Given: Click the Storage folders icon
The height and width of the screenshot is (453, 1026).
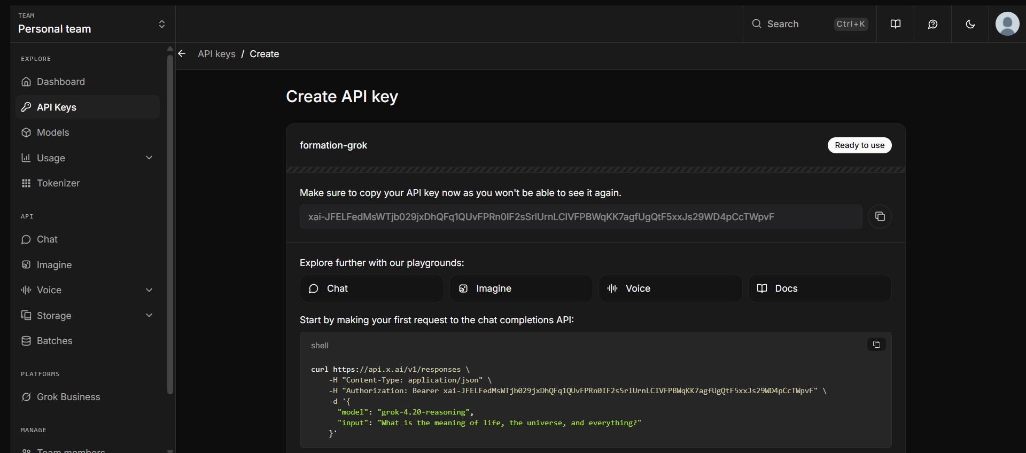Looking at the screenshot, I should [26, 315].
